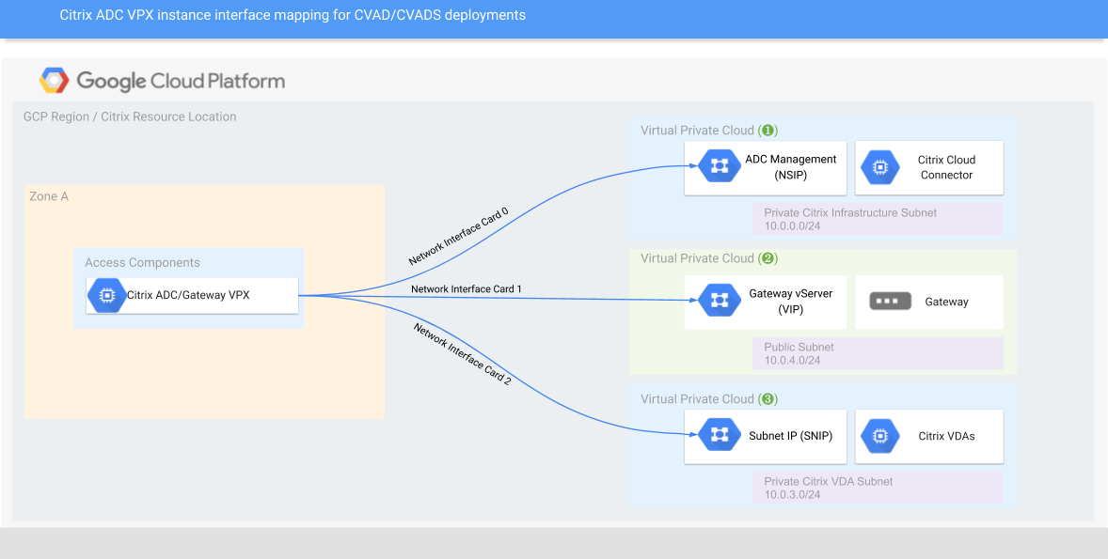The height and width of the screenshot is (559, 1108).
Task: Click the first 'Virtual Private Cloud' heading
Action: [x=698, y=131]
